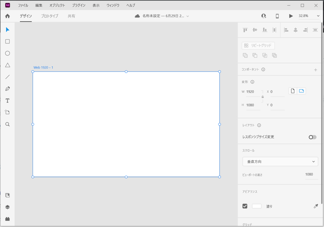Open the ウィンドウ menu
Viewport: 324px width, 227px height.
113,5
